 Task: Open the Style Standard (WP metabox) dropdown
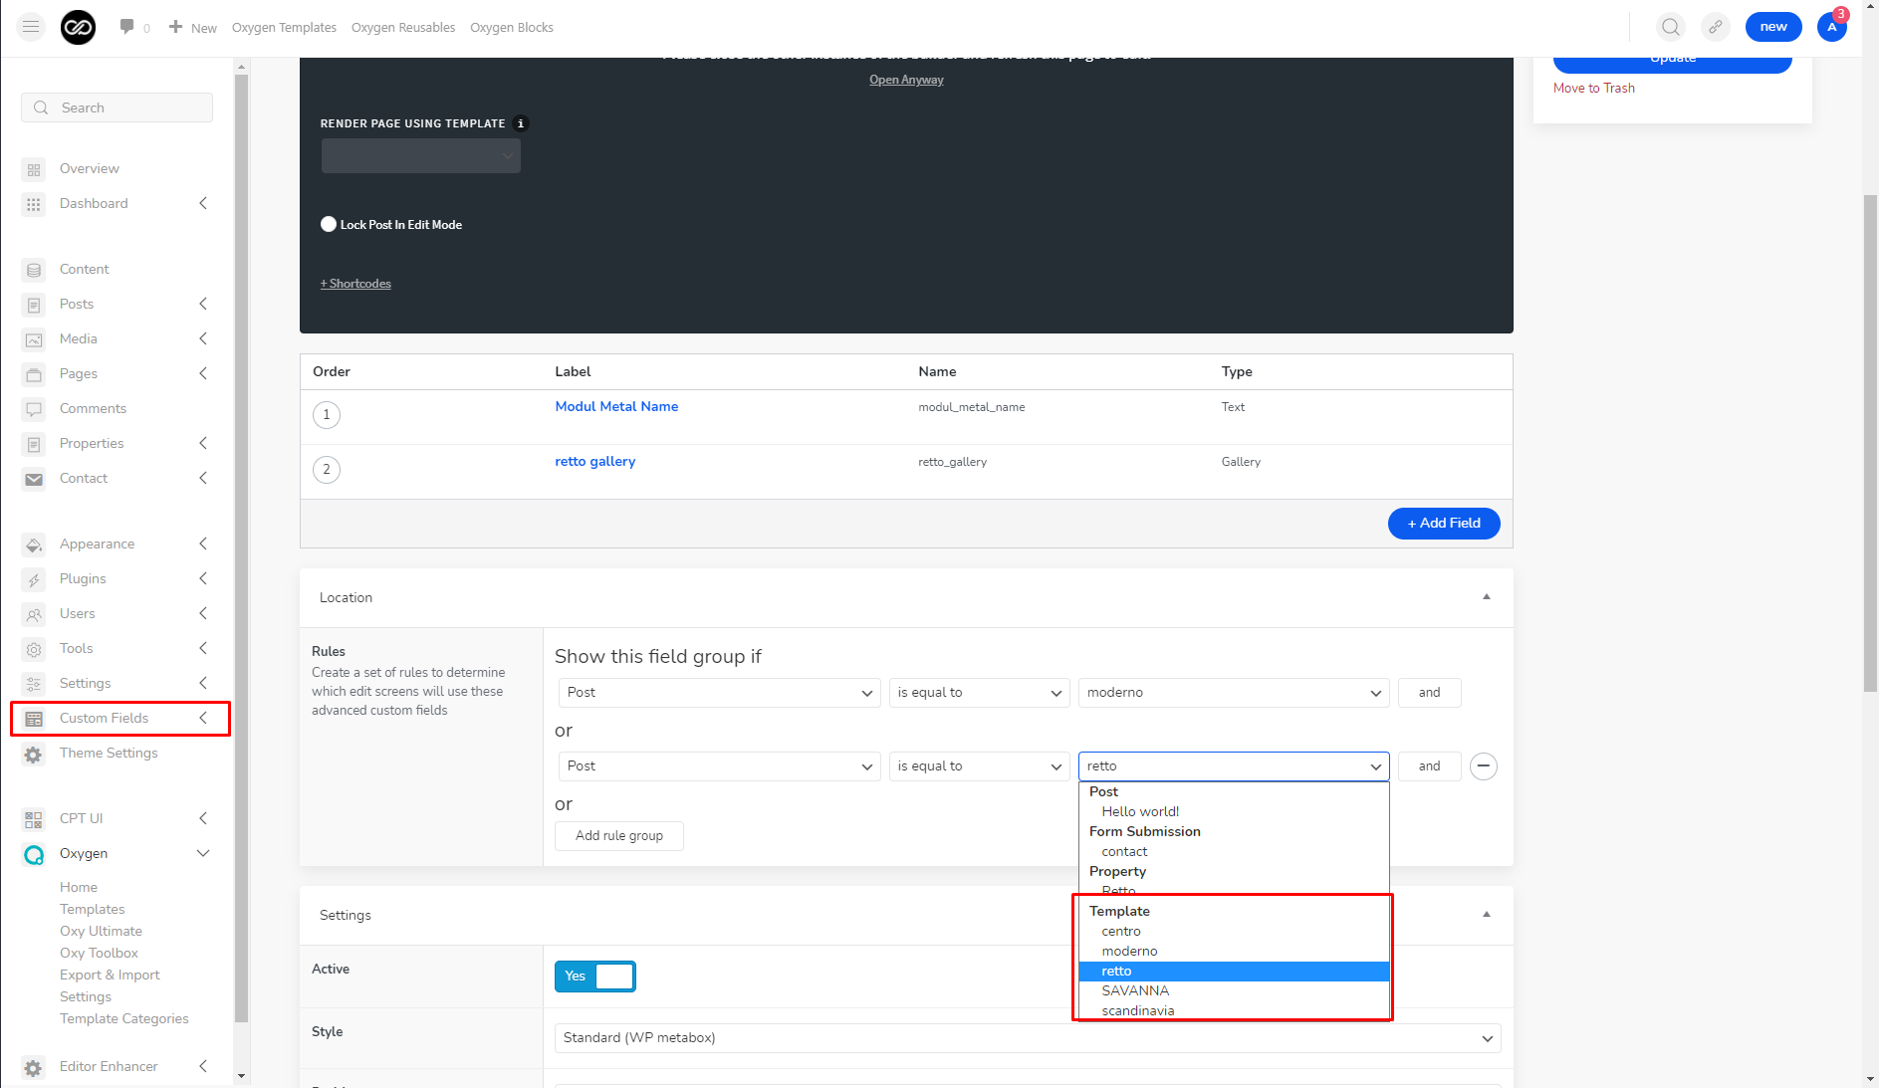point(1028,1038)
